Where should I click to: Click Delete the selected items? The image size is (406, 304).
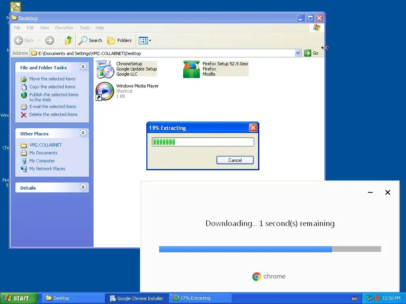pos(54,114)
